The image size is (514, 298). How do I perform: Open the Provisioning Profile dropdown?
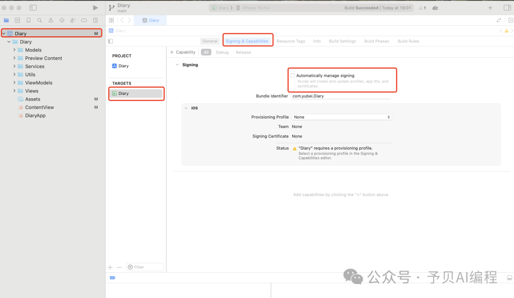coord(341,117)
